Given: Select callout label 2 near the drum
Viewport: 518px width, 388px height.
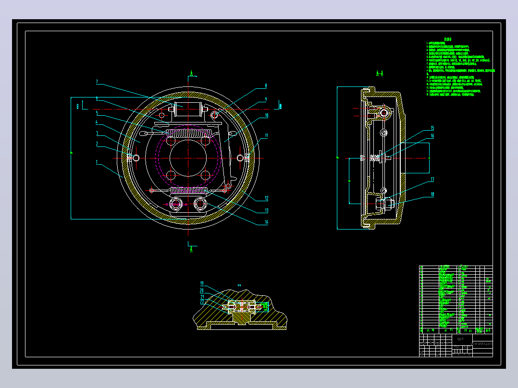Looking at the screenshot, I should [x=97, y=144].
